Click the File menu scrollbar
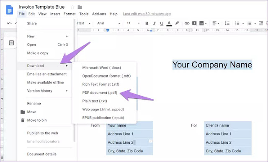 click(x=75, y=80)
